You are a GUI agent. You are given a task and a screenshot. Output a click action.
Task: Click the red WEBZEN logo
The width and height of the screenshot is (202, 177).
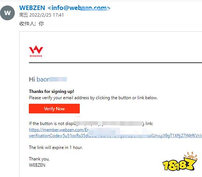[36, 51]
